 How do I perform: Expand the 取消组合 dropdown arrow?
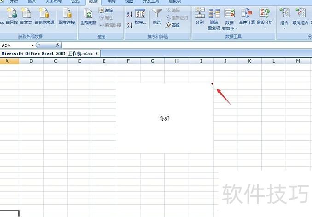point(300,28)
